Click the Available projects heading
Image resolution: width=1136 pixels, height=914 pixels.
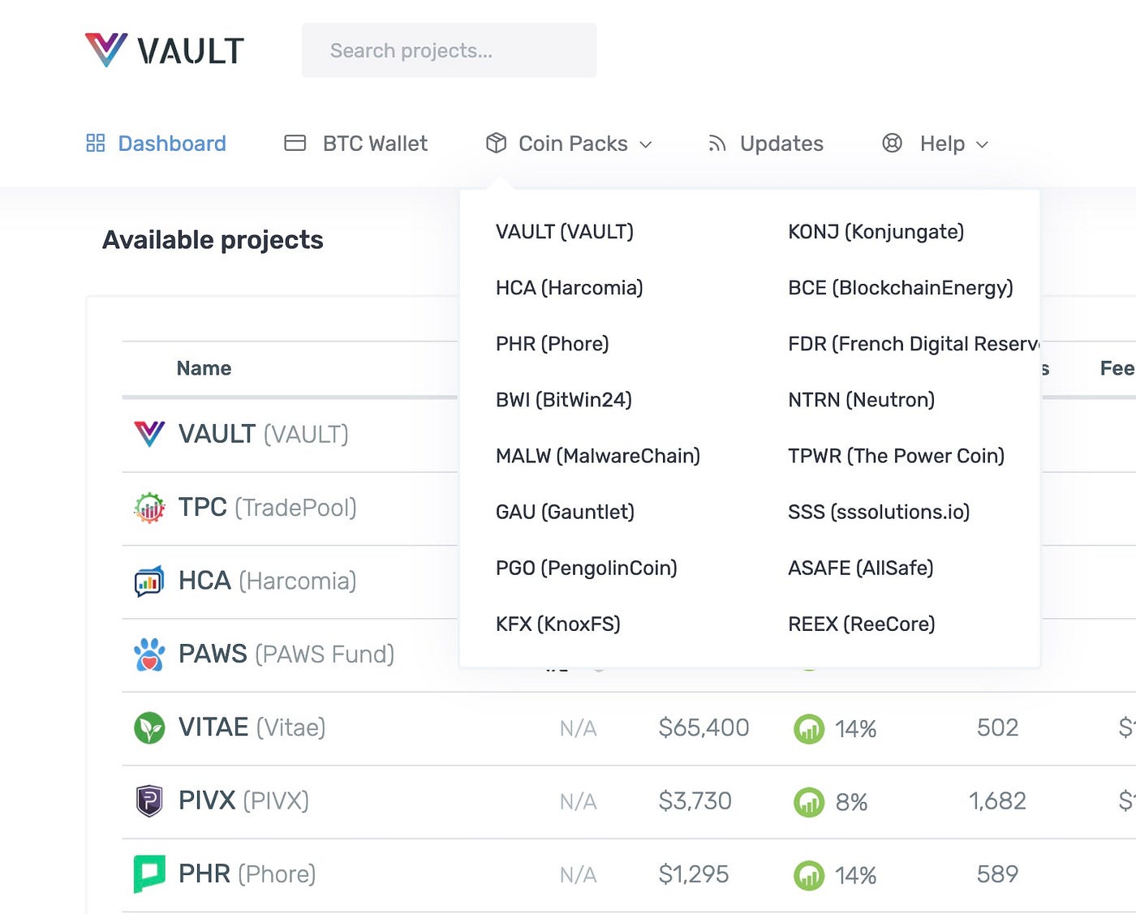pyautogui.click(x=213, y=240)
